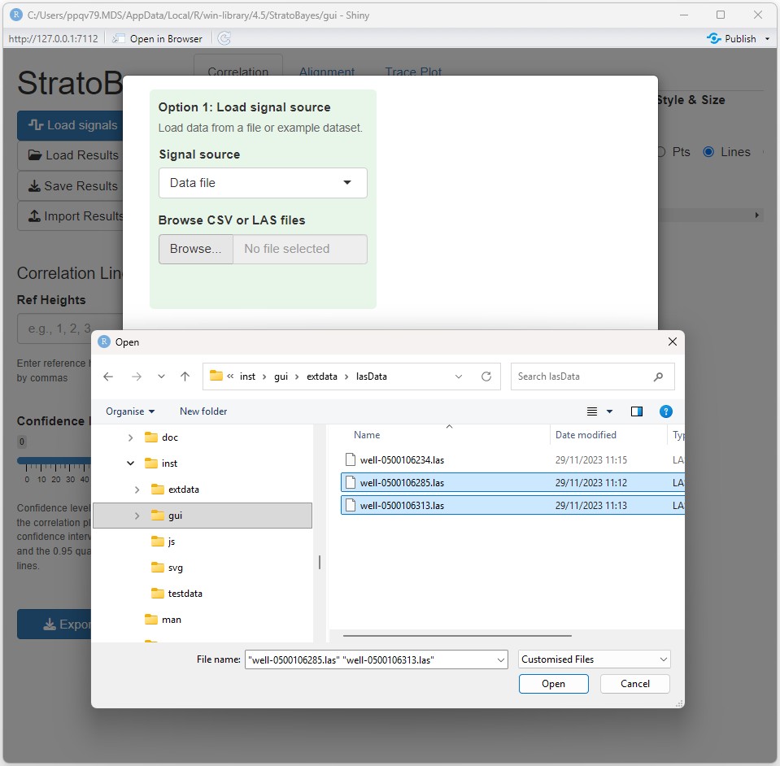Expand the File name history dropdown
This screenshot has height=766, width=780.
(x=501, y=660)
